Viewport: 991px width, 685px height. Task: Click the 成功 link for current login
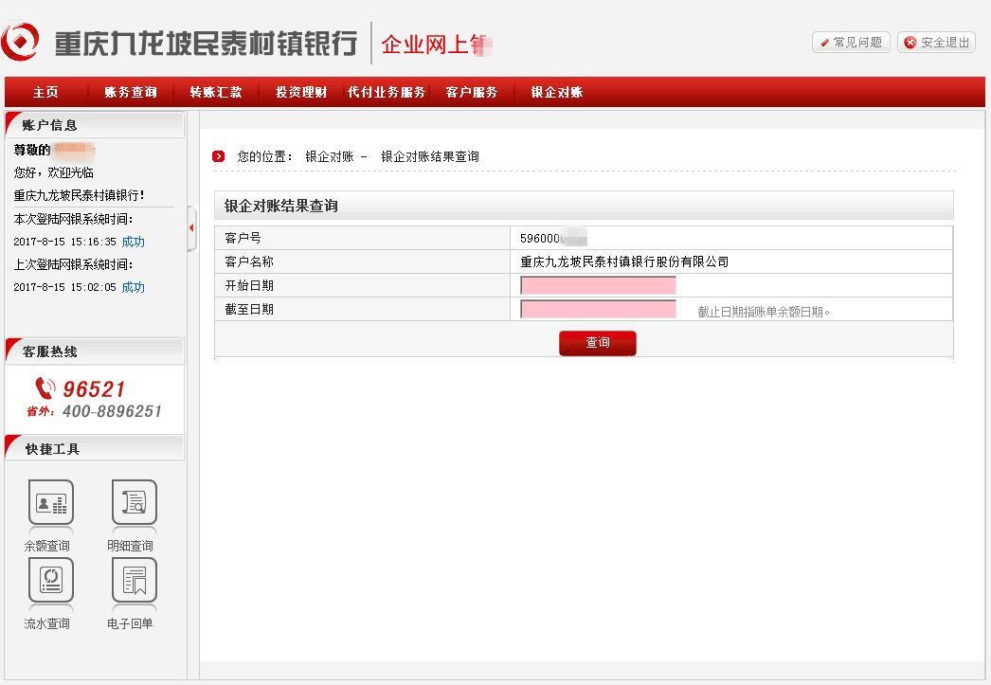(x=134, y=242)
